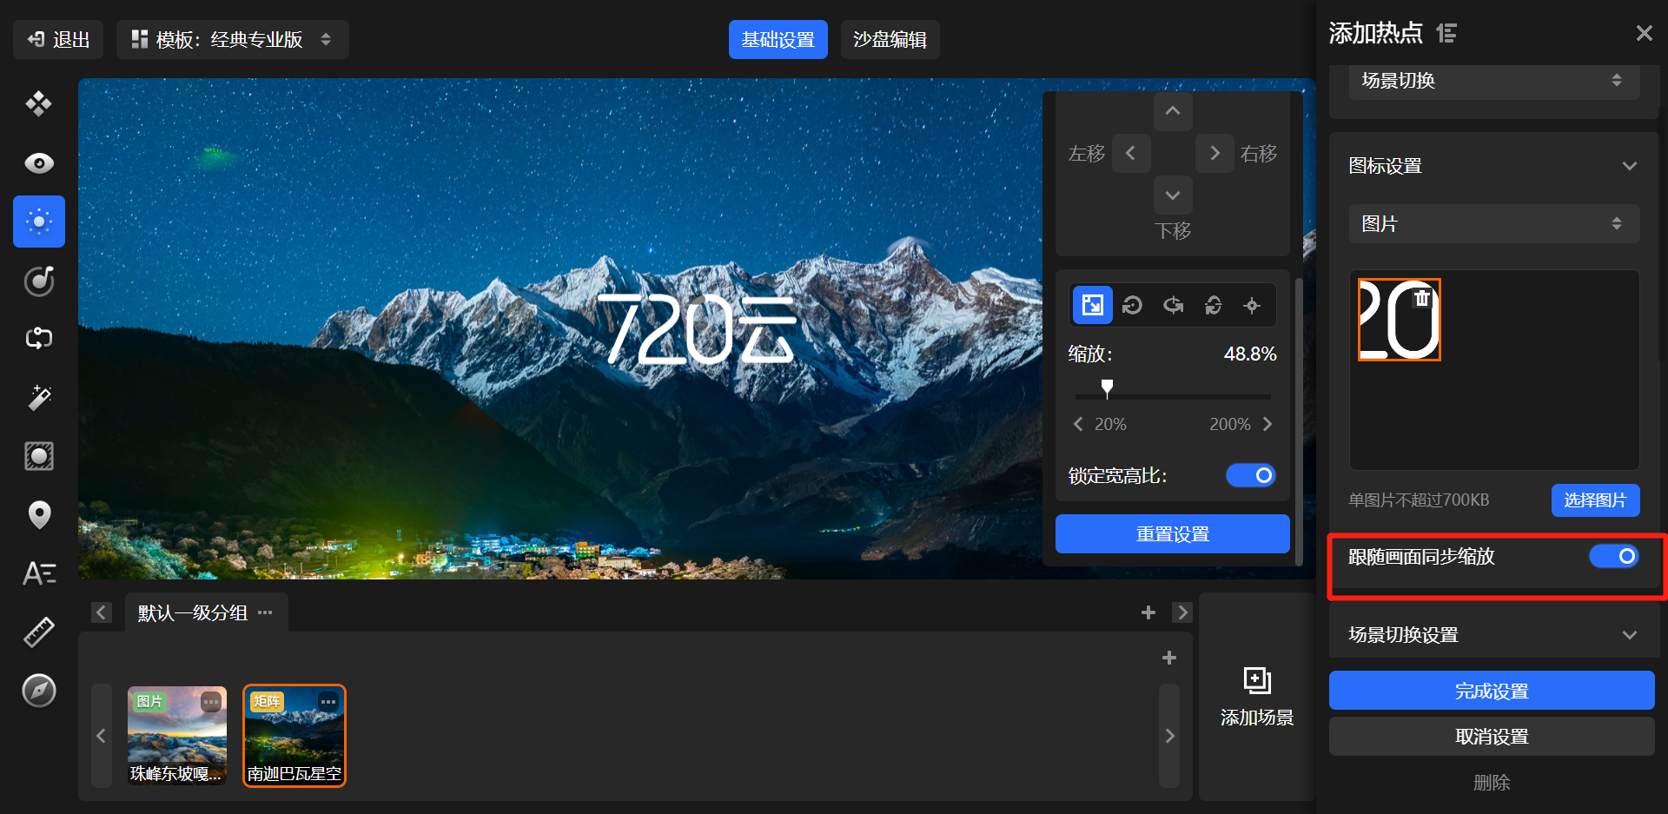Click the 缩放 slider handle
Screen dimensions: 1668x814
(x=1107, y=387)
